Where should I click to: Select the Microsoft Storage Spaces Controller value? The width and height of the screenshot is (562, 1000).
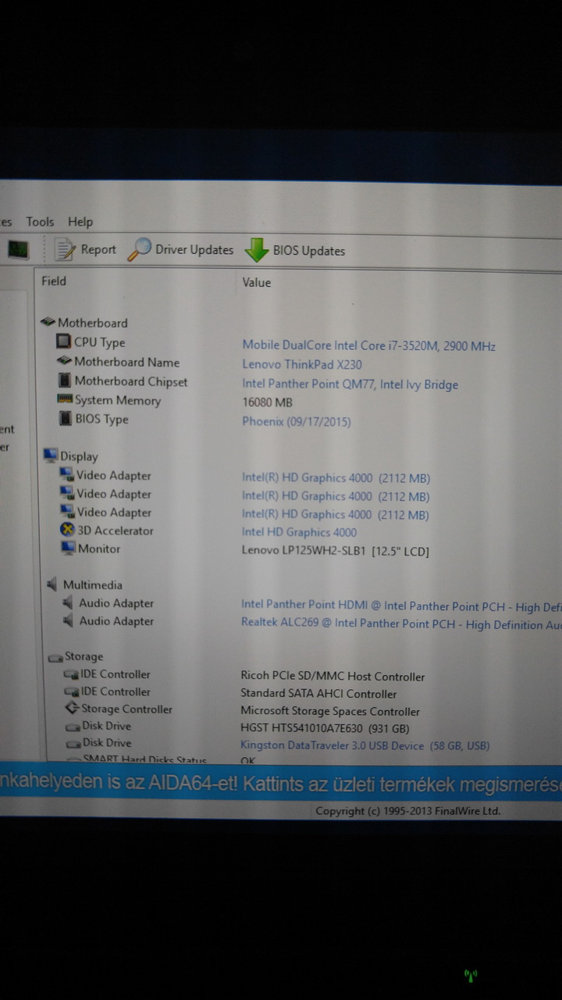330,711
